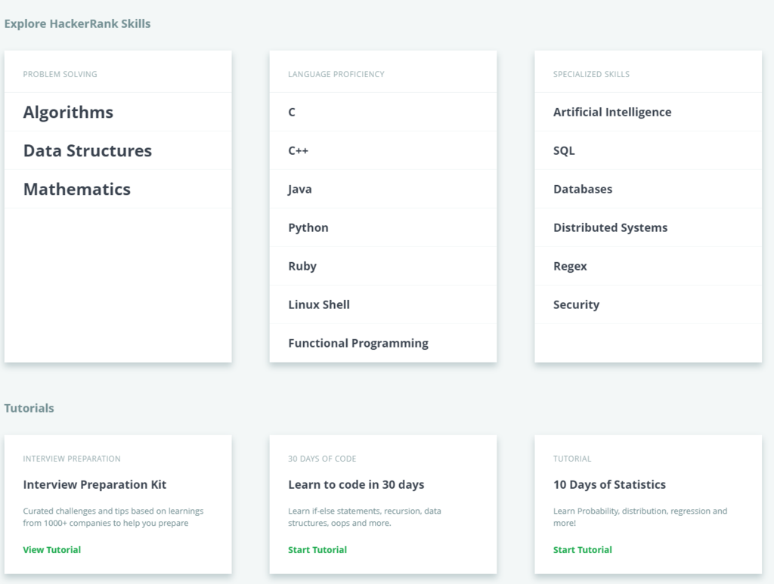Image resolution: width=774 pixels, height=584 pixels.
Task: Select the Regex skill
Action: click(570, 267)
